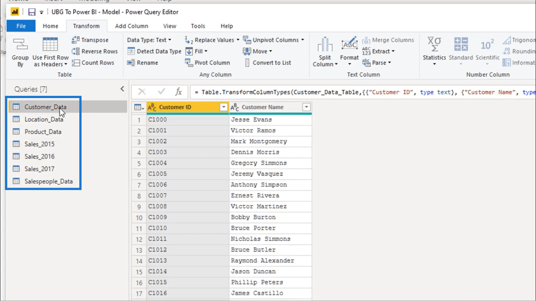Collapse the Queries pane with chevron
Image resolution: width=536 pixels, height=301 pixels.
(x=122, y=89)
